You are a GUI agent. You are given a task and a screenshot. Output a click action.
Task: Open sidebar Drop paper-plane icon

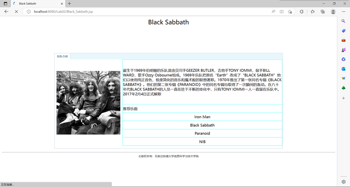[x=343, y=78]
